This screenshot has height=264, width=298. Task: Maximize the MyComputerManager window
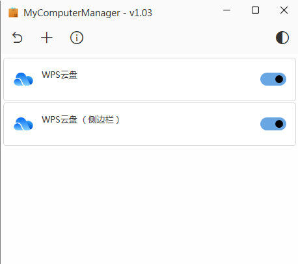(255, 10)
